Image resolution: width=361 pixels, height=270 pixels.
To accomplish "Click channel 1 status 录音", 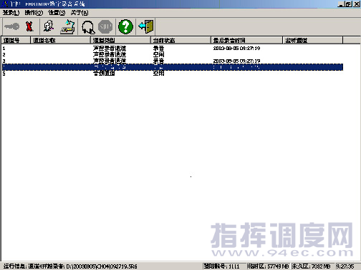I will 158,49.
